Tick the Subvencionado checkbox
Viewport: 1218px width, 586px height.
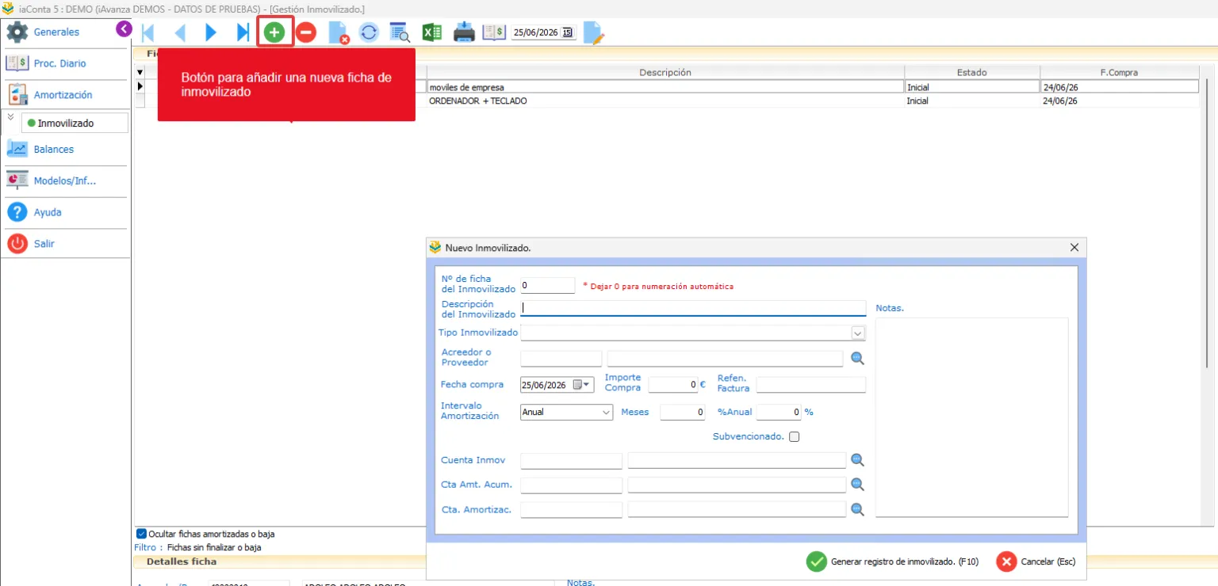[794, 436]
